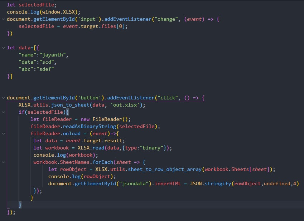Click 'new FileReader()' constructor call
The height and width of the screenshot is (221, 304).
coord(104,119)
